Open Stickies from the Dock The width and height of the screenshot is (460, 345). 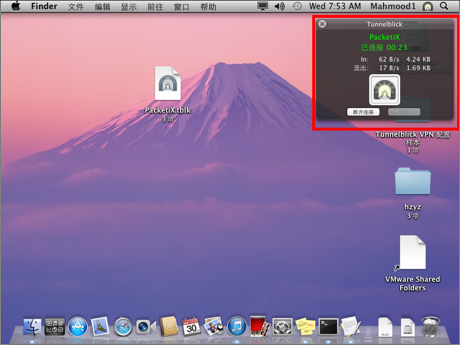305,327
